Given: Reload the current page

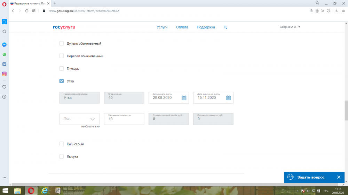Looking at the screenshot, I should [27, 11].
